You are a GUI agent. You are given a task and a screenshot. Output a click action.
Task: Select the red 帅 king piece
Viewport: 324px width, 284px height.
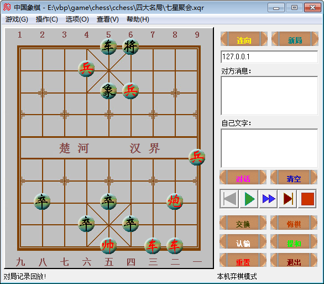click(x=108, y=246)
